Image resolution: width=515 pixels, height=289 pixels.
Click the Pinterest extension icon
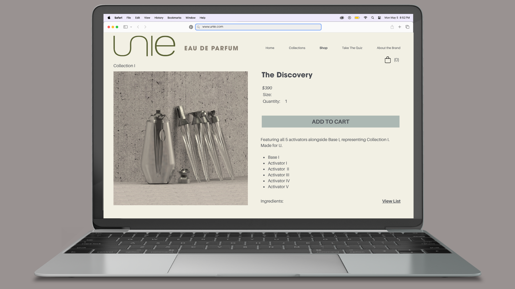[x=191, y=27]
